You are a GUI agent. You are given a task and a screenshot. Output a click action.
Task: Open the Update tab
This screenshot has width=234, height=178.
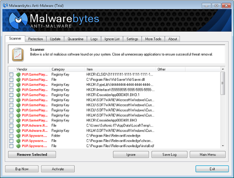tap(55, 39)
